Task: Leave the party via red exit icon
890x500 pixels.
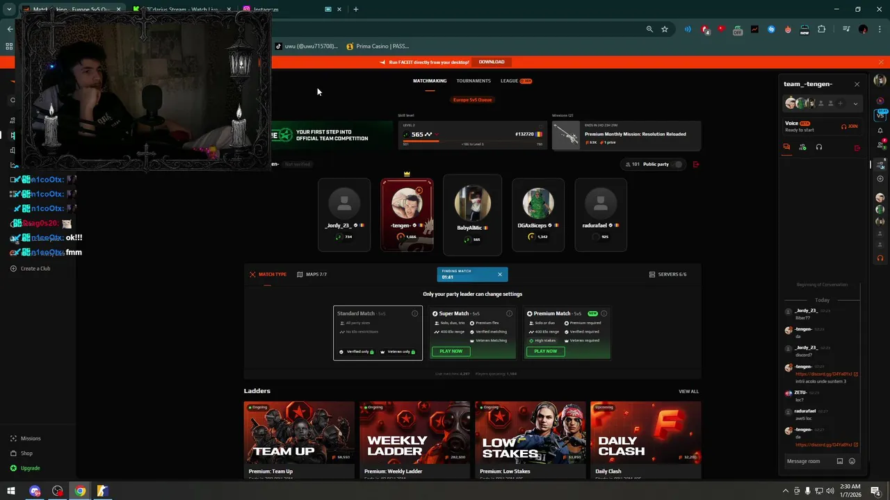Action: [696, 165]
